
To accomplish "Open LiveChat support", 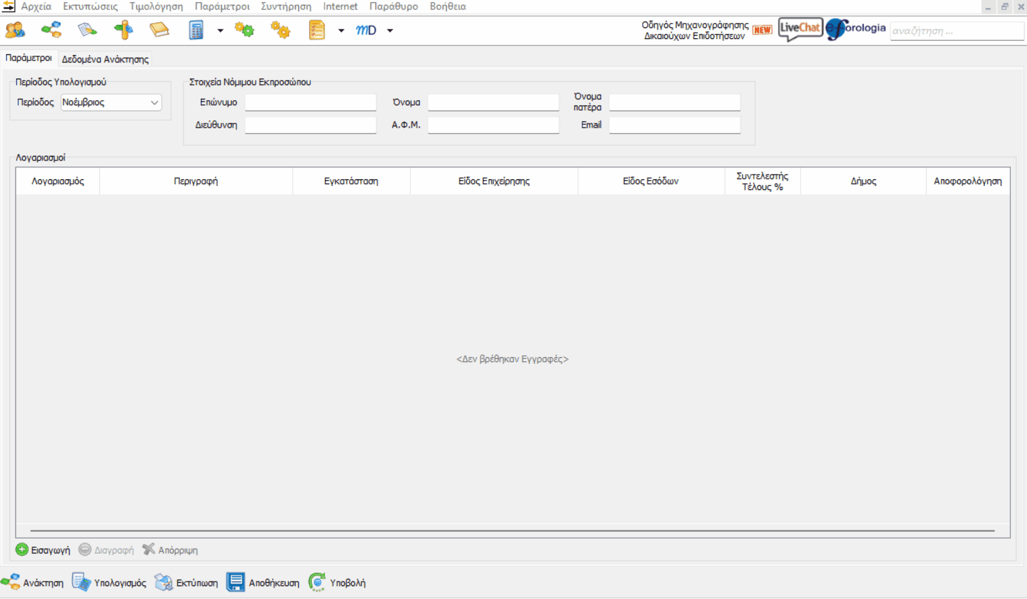I will (x=800, y=29).
